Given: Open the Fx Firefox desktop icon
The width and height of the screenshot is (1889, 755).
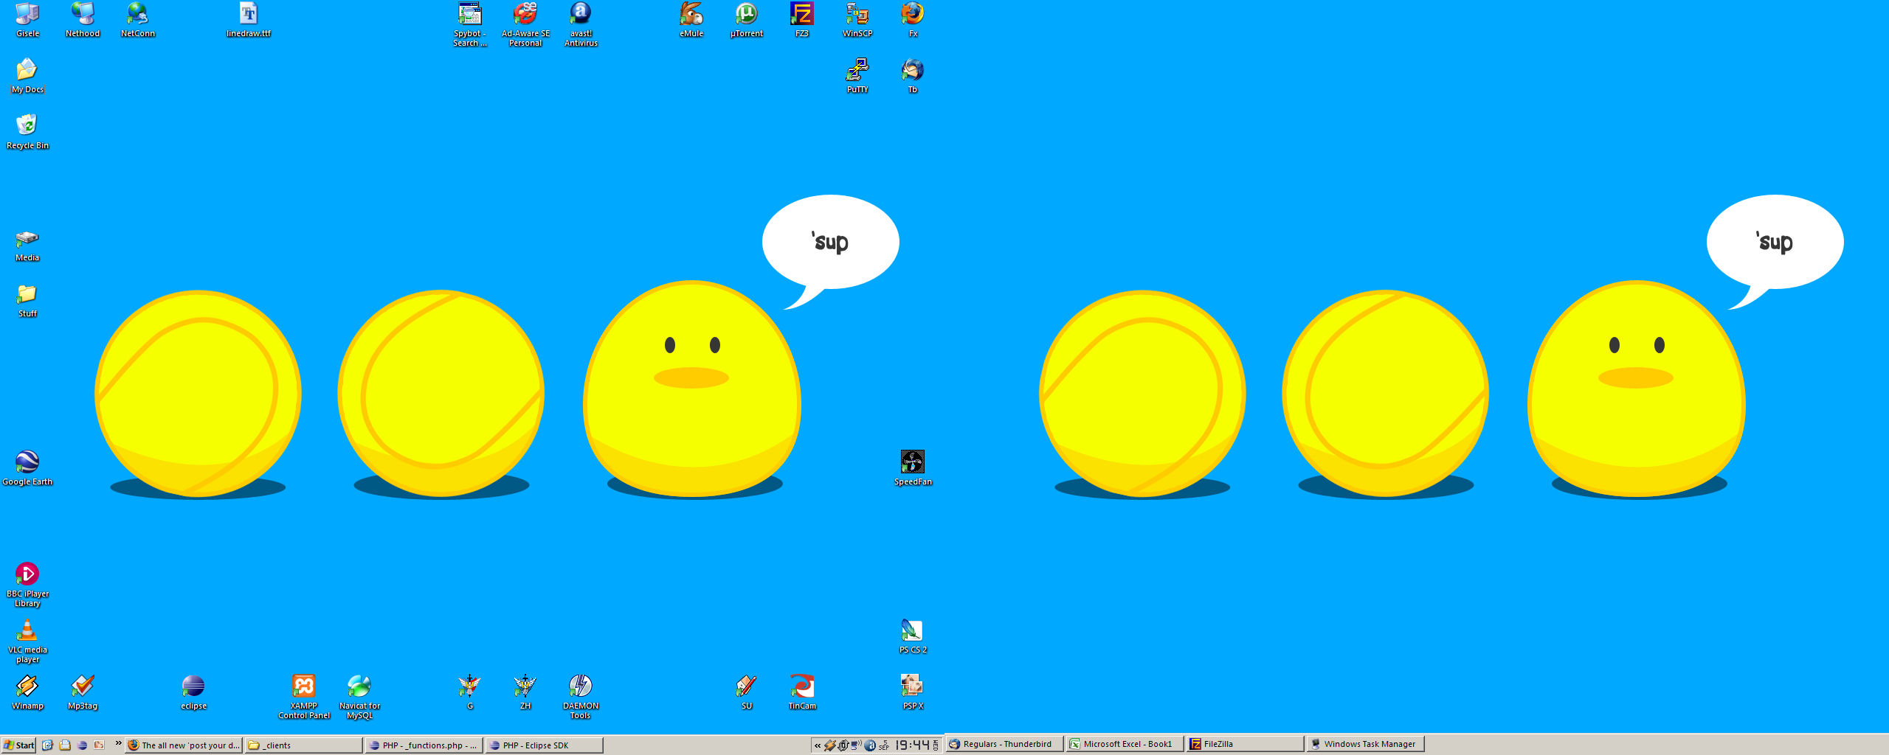Looking at the screenshot, I should (913, 19).
